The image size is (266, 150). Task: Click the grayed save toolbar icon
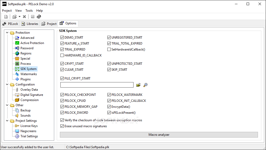coord(33,17)
